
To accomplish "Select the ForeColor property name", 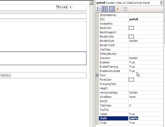I will tap(106, 80).
